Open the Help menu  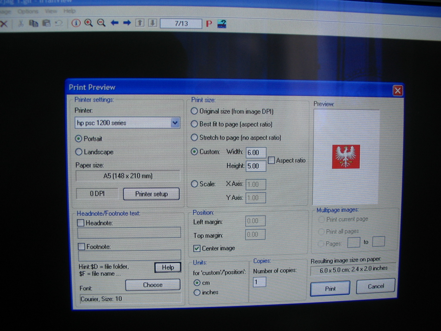(69, 11)
